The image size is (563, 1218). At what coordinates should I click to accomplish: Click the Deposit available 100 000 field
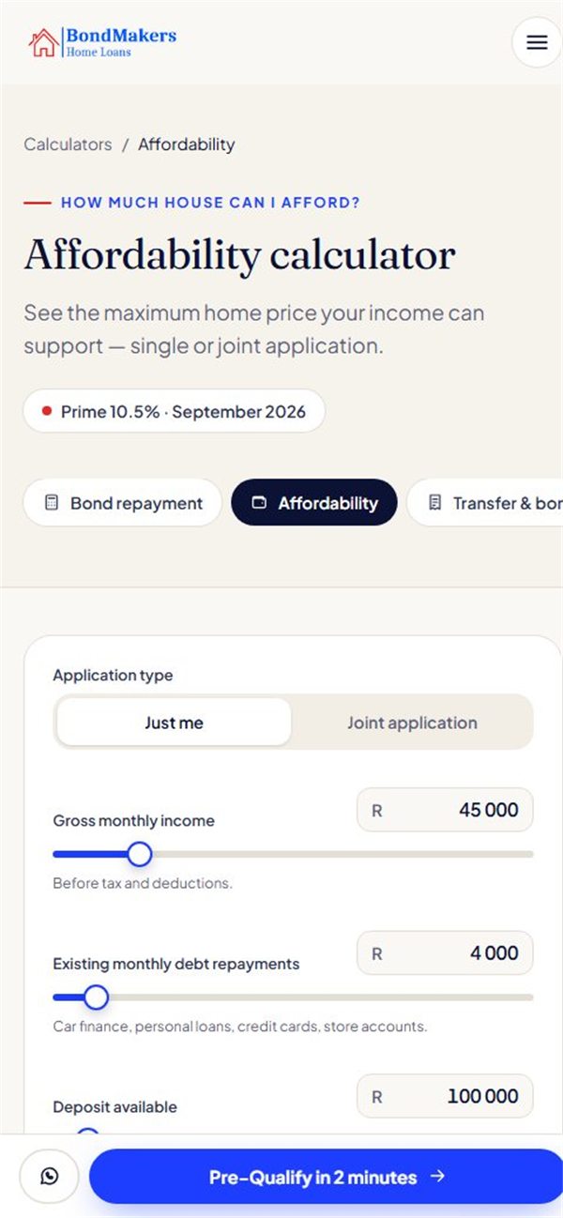pyautogui.click(x=445, y=1096)
